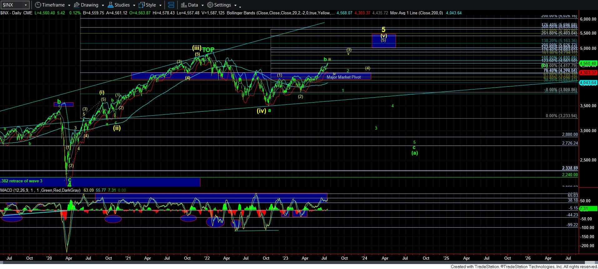Click the green 'b' label in 2020
598x269 pixels.
pos(59,102)
